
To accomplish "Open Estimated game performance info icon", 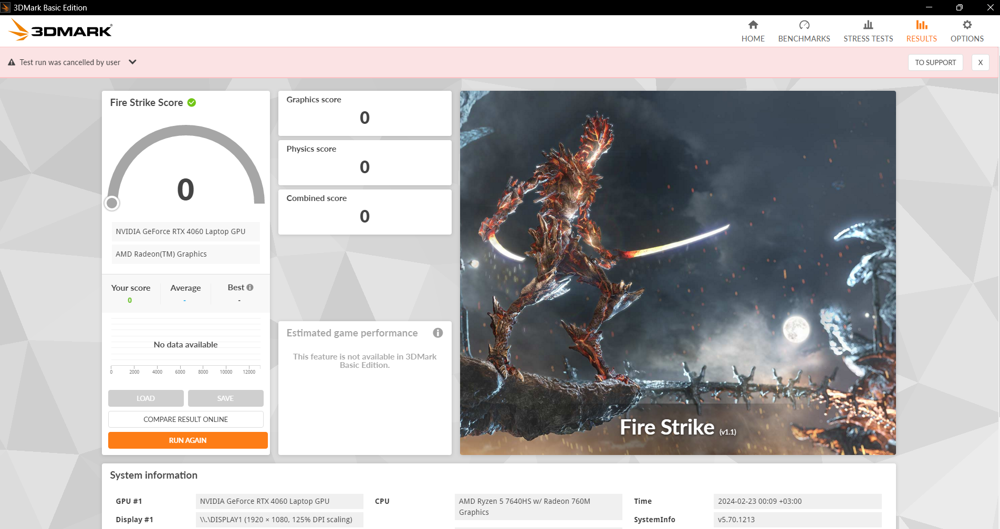I will pos(437,333).
